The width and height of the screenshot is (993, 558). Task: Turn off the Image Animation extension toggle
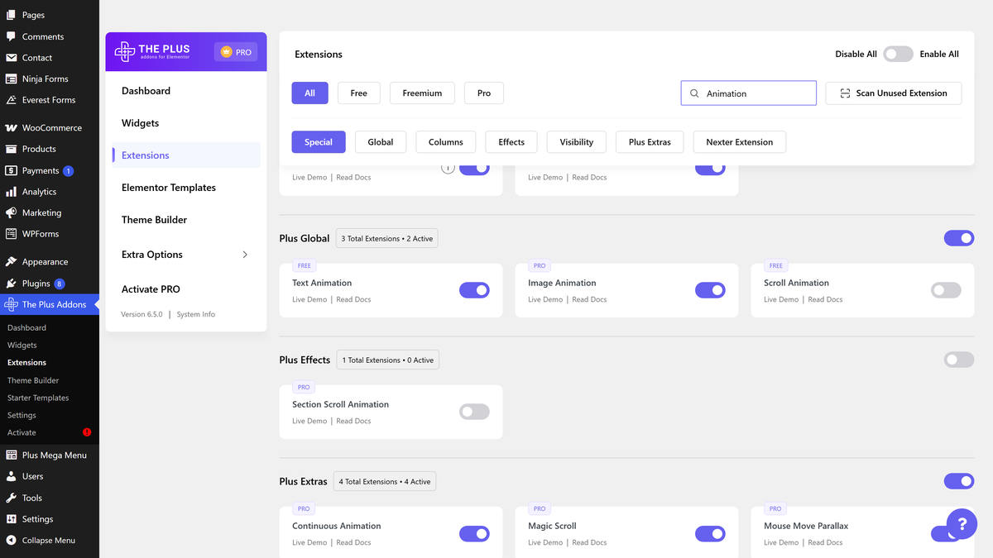coord(710,290)
